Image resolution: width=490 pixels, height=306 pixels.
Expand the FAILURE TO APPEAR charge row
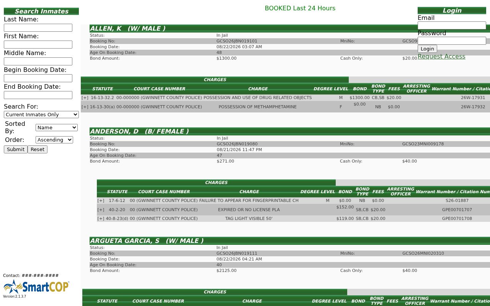(101, 201)
